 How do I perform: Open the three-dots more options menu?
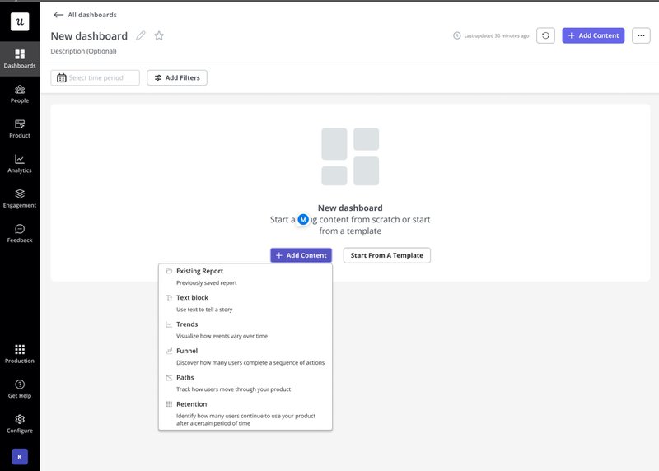641,35
